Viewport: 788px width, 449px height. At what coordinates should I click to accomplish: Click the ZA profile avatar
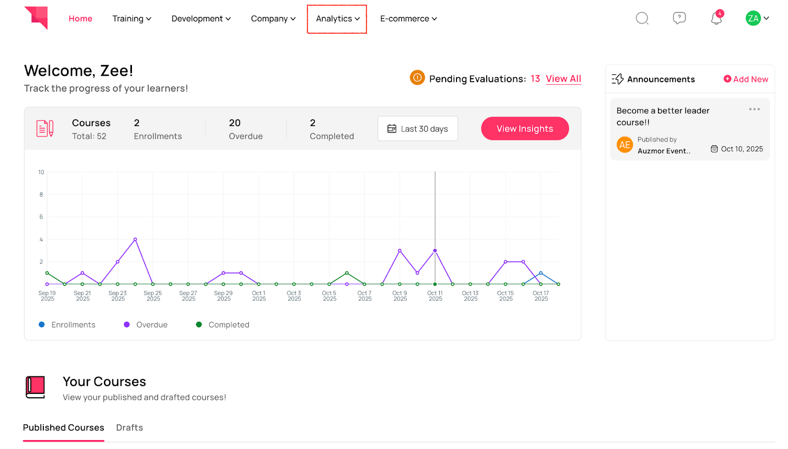753,19
